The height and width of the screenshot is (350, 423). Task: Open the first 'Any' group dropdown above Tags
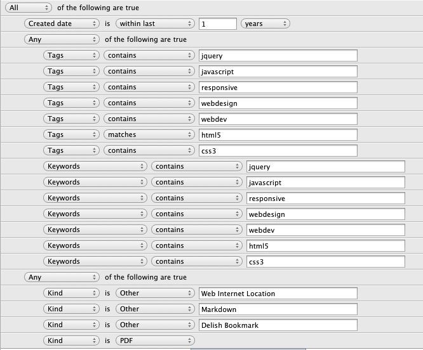[62, 39]
